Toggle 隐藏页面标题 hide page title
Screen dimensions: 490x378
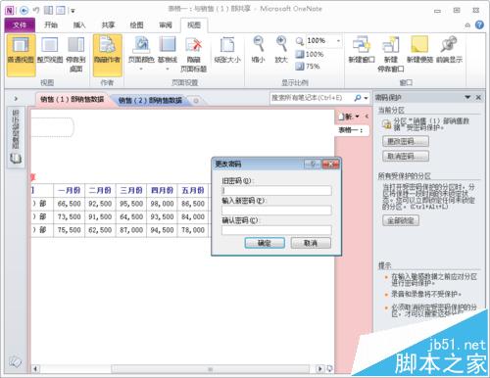pyautogui.click(x=194, y=55)
